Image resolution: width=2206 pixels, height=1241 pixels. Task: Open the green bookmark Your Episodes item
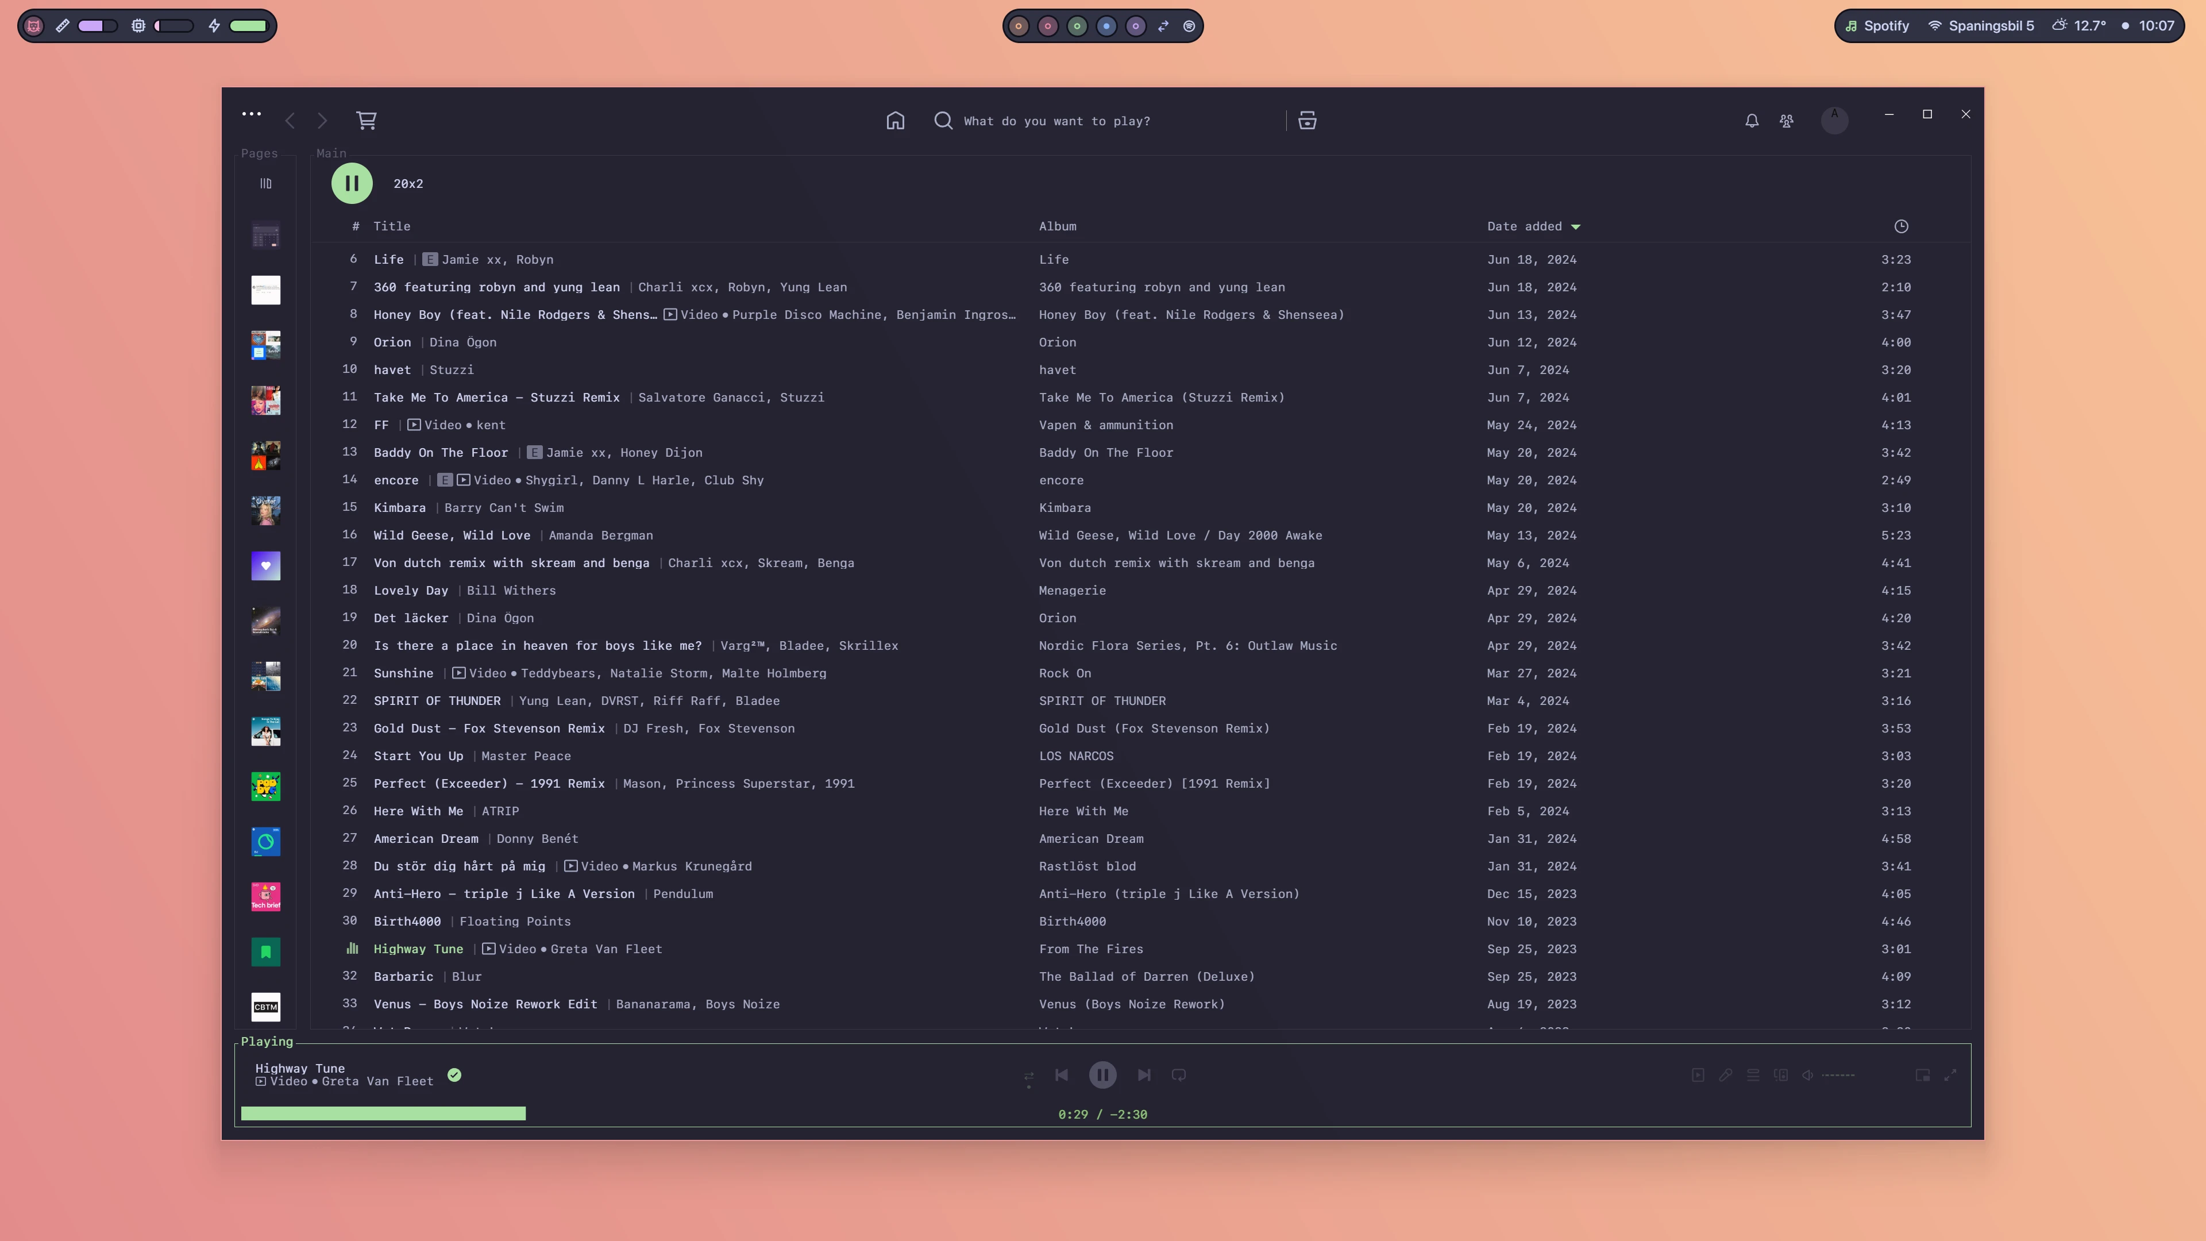(265, 953)
